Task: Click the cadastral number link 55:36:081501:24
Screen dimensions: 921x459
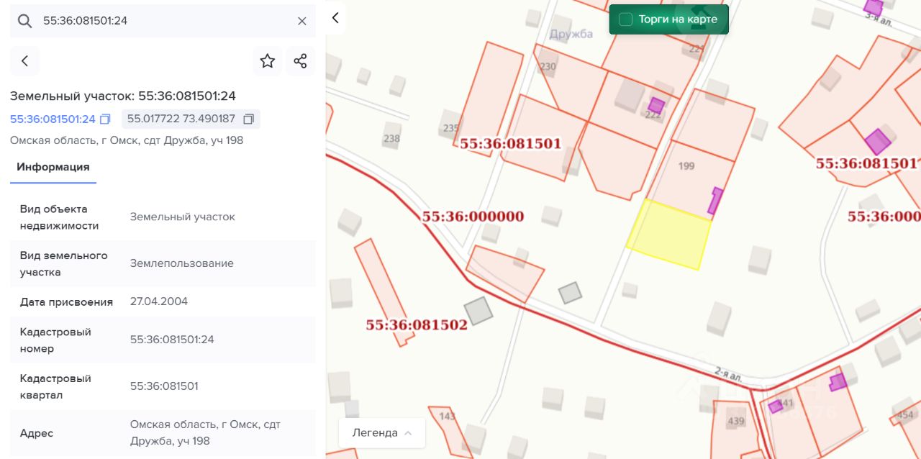Action: pyautogui.click(x=53, y=119)
